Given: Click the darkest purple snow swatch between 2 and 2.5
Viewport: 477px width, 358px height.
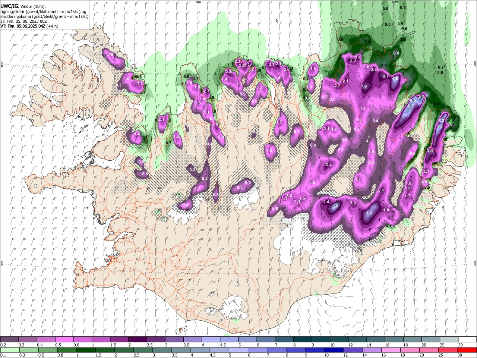Looking at the screenshot, I should click(138, 340).
